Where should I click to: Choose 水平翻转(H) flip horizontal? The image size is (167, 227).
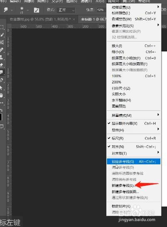point(133,100)
